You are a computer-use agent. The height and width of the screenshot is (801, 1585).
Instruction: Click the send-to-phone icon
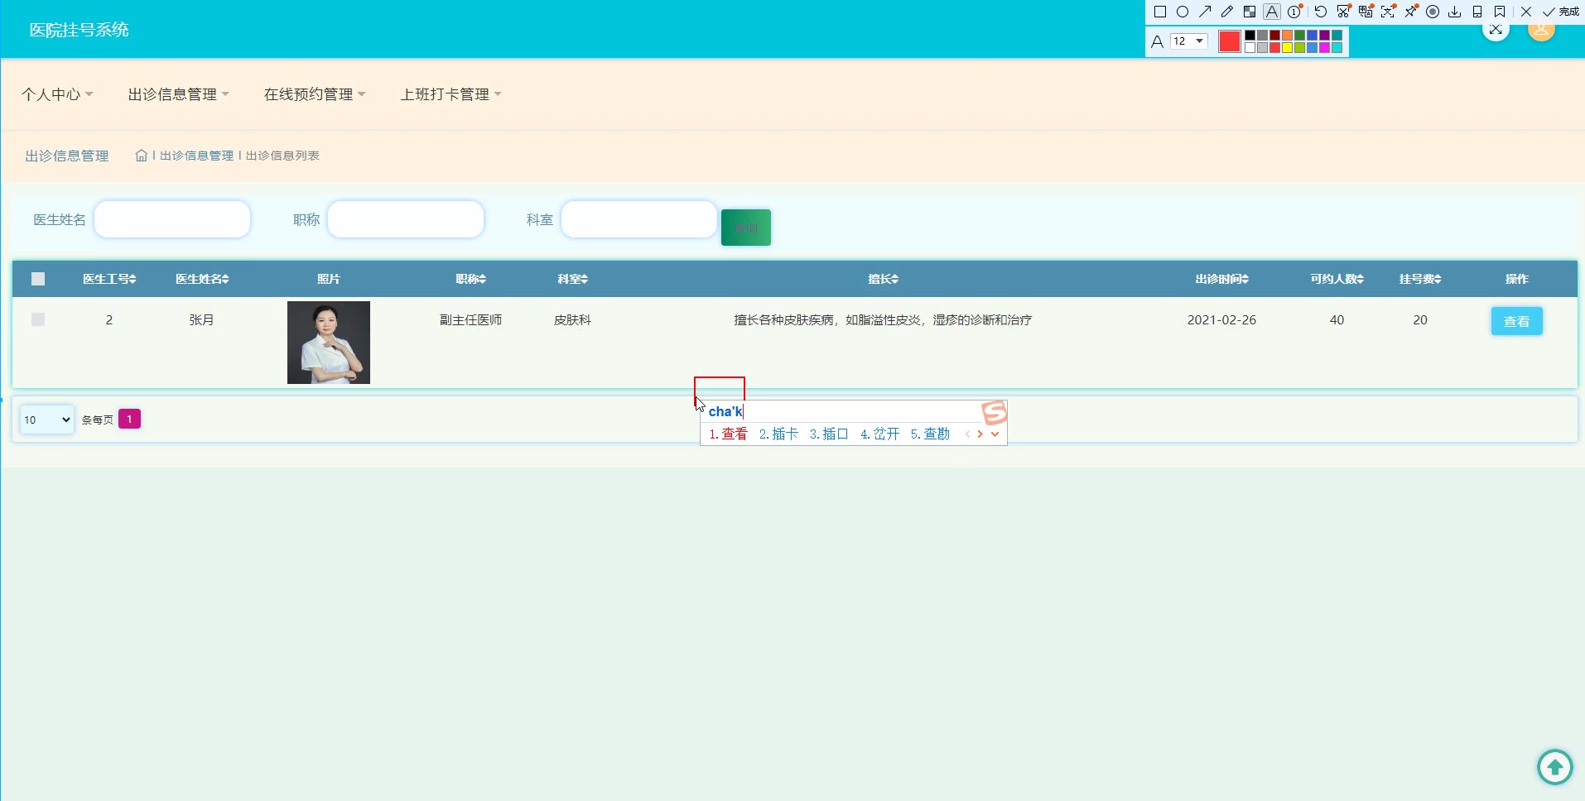[x=1477, y=12]
